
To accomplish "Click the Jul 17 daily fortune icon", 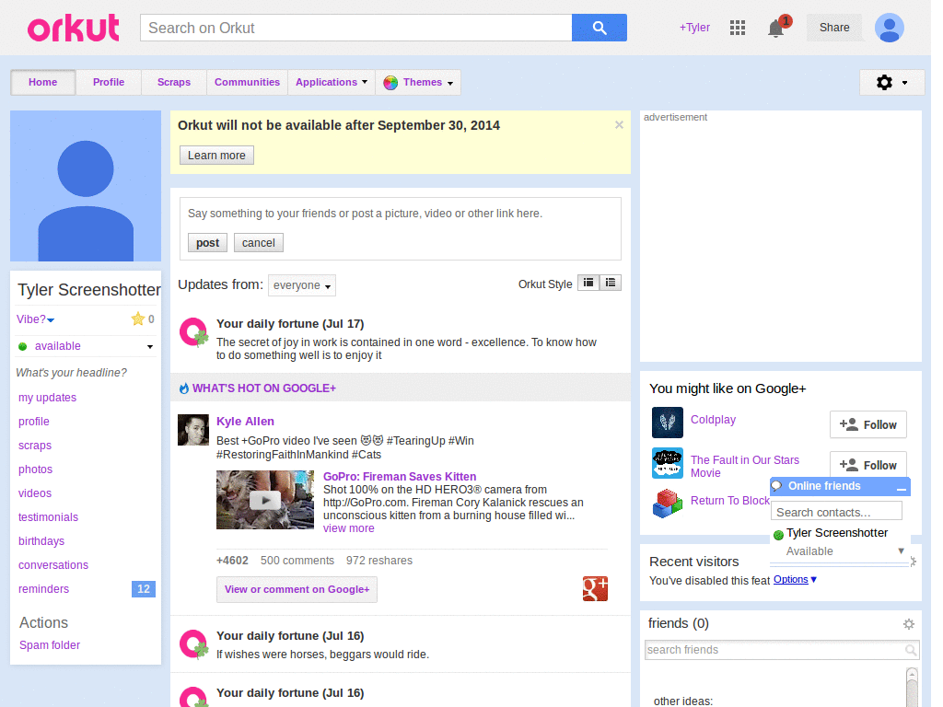I will point(193,332).
